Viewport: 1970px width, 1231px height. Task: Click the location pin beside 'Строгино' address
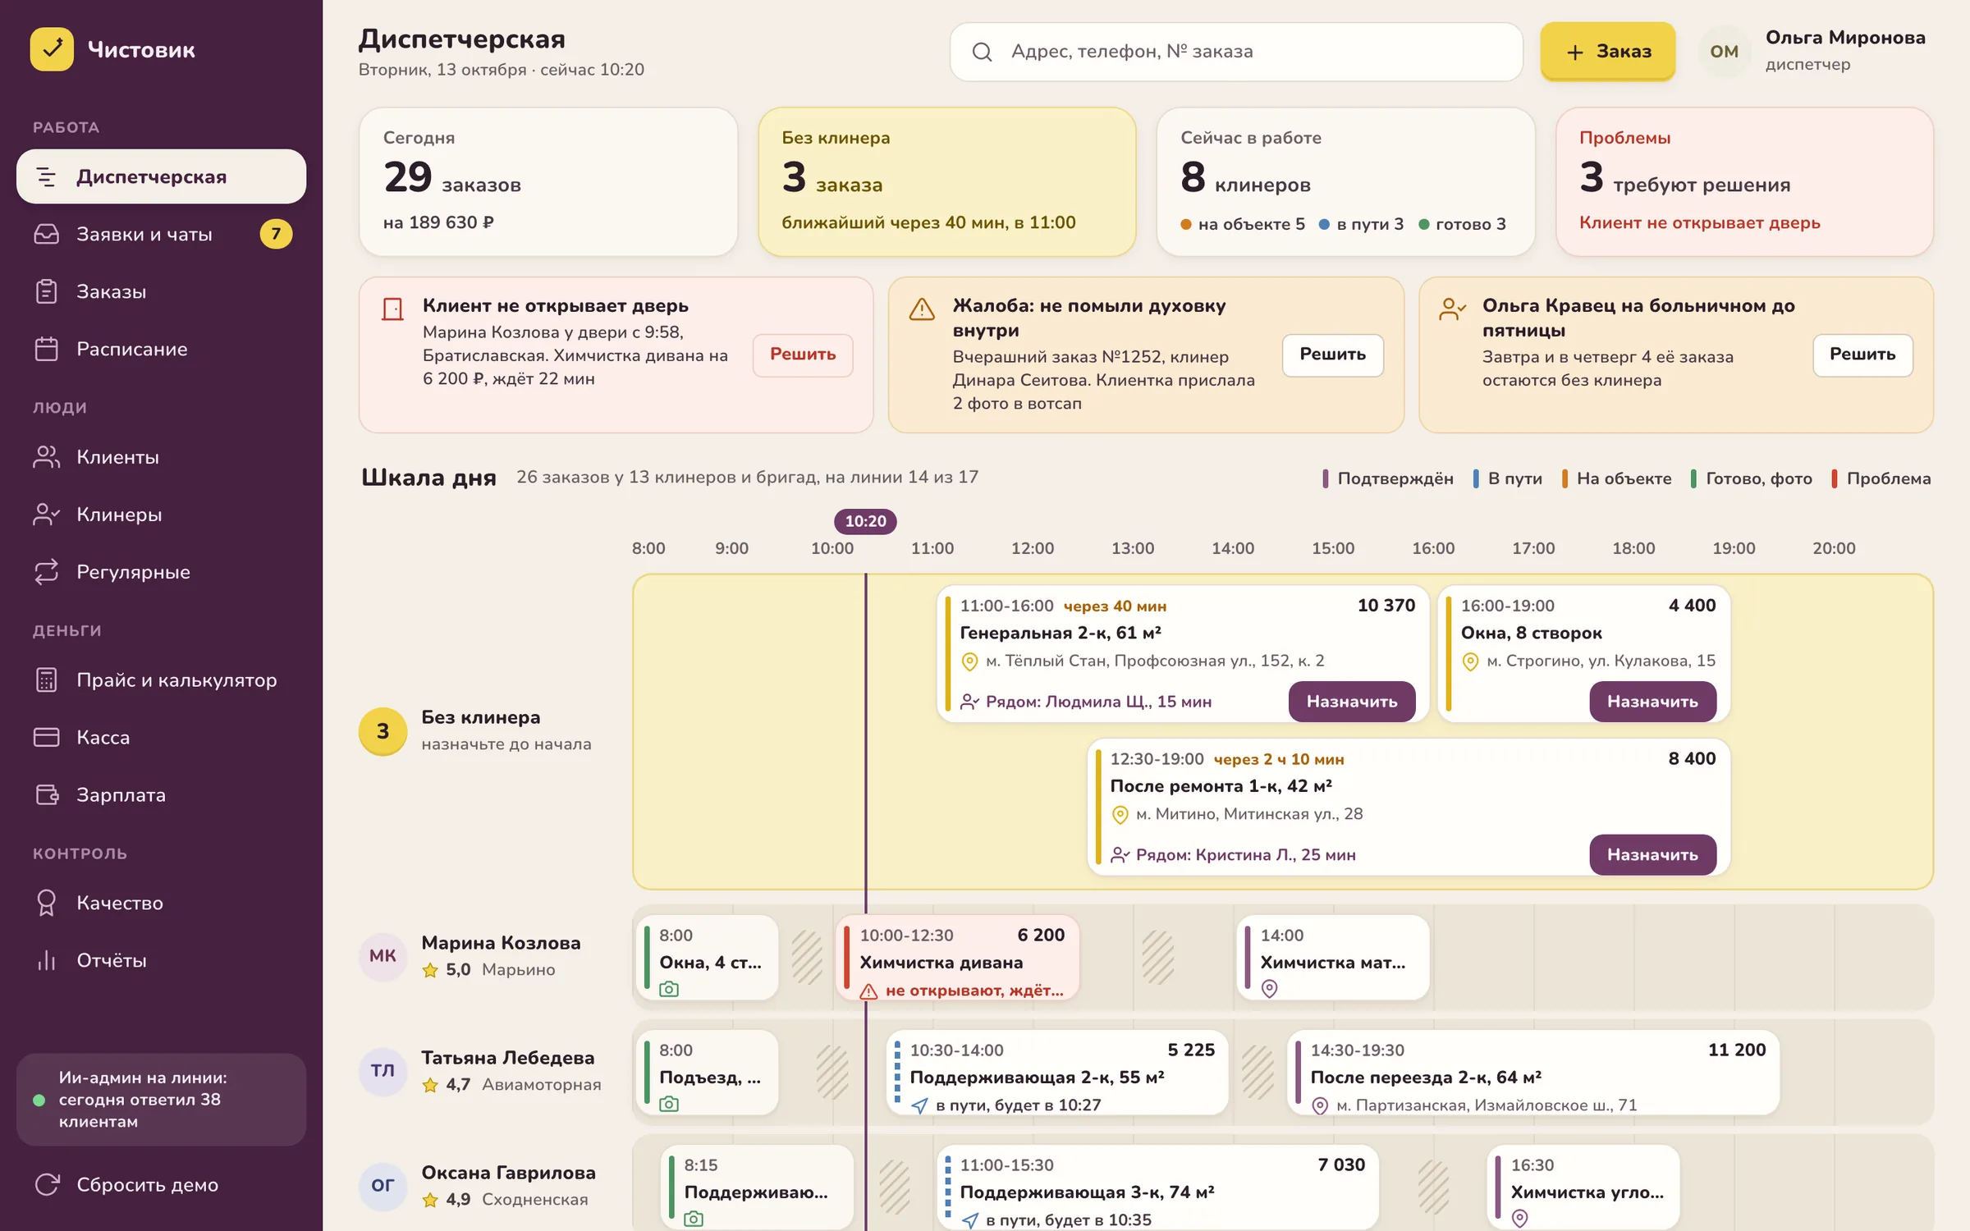[1470, 661]
